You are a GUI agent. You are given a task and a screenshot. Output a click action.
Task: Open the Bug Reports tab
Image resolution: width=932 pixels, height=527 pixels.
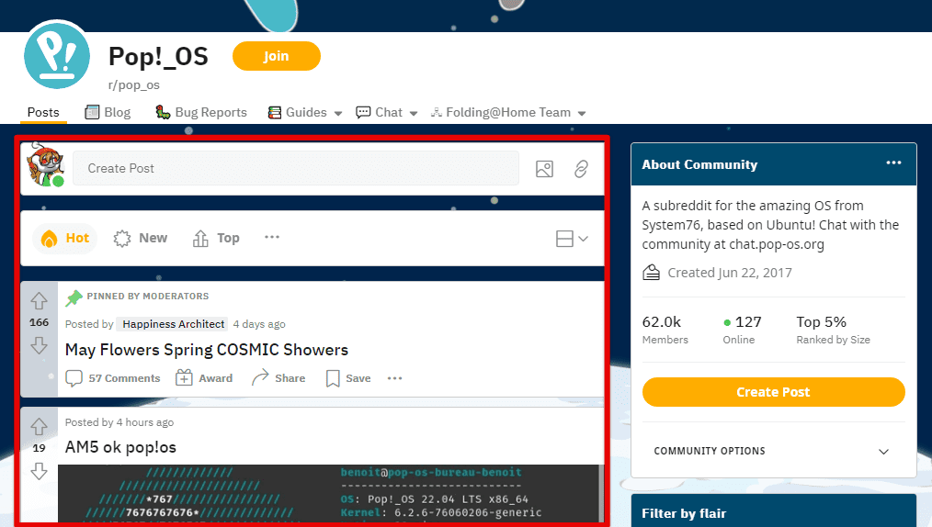[x=201, y=112]
